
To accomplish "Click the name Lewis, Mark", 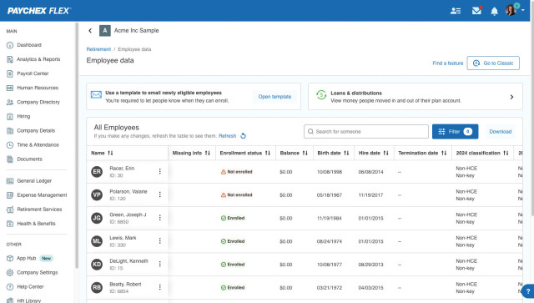I will click(123, 238).
